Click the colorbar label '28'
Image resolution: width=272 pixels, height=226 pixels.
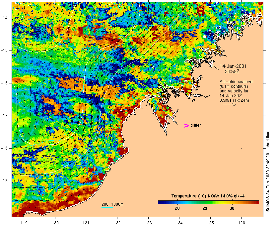click(x=177, y=208)
